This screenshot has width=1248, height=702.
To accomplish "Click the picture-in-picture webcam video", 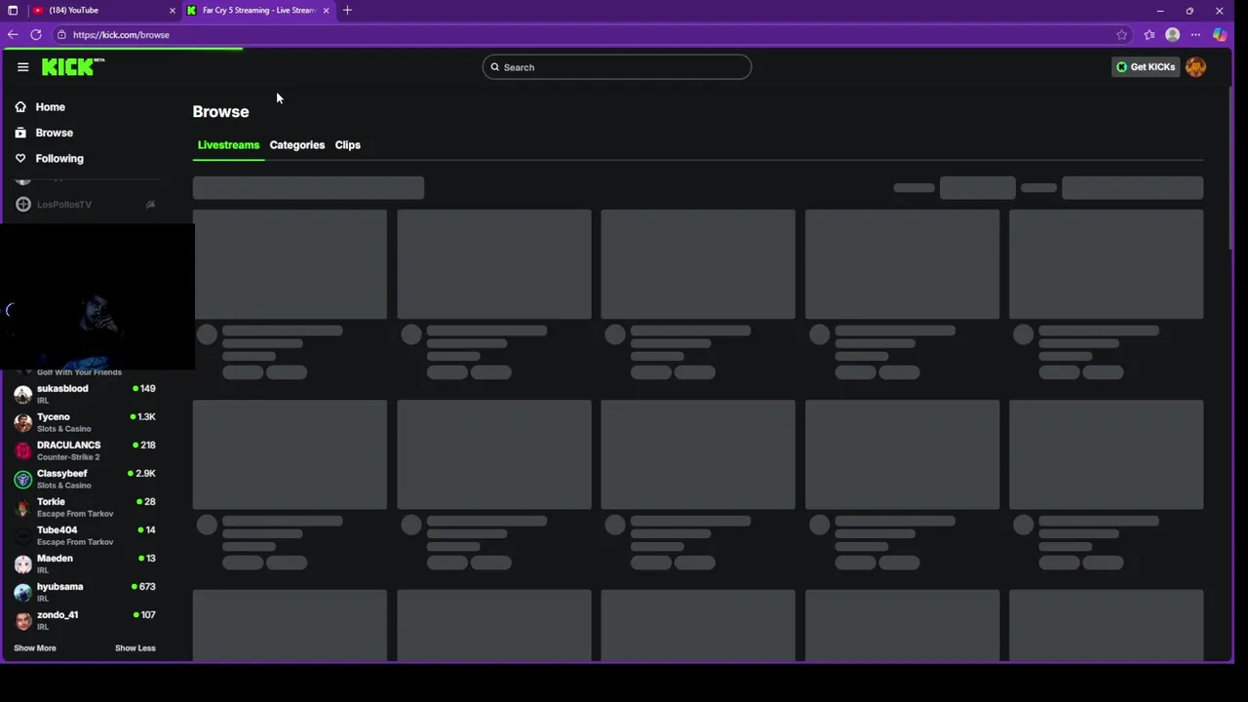I will tap(97, 296).
